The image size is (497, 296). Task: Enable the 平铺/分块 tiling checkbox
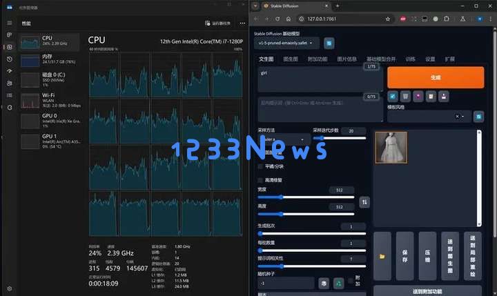point(260,166)
